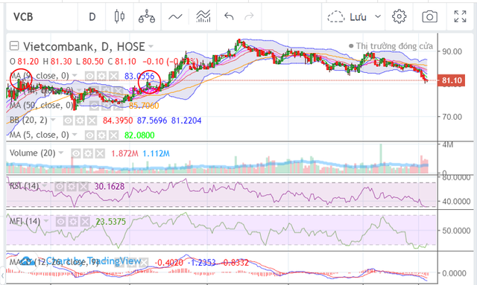Toggle visibility eye for MA (9, close, 0)
The height and width of the screenshot is (285, 477).
point(89,76)
